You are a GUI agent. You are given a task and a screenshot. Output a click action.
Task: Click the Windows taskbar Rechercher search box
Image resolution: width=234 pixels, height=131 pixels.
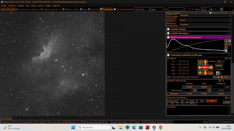(94, 128)
